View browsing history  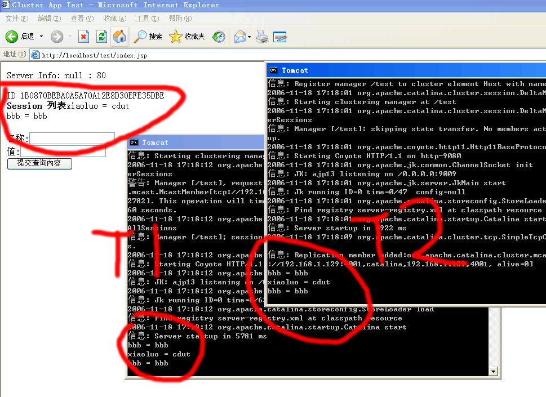coord(219,37)
